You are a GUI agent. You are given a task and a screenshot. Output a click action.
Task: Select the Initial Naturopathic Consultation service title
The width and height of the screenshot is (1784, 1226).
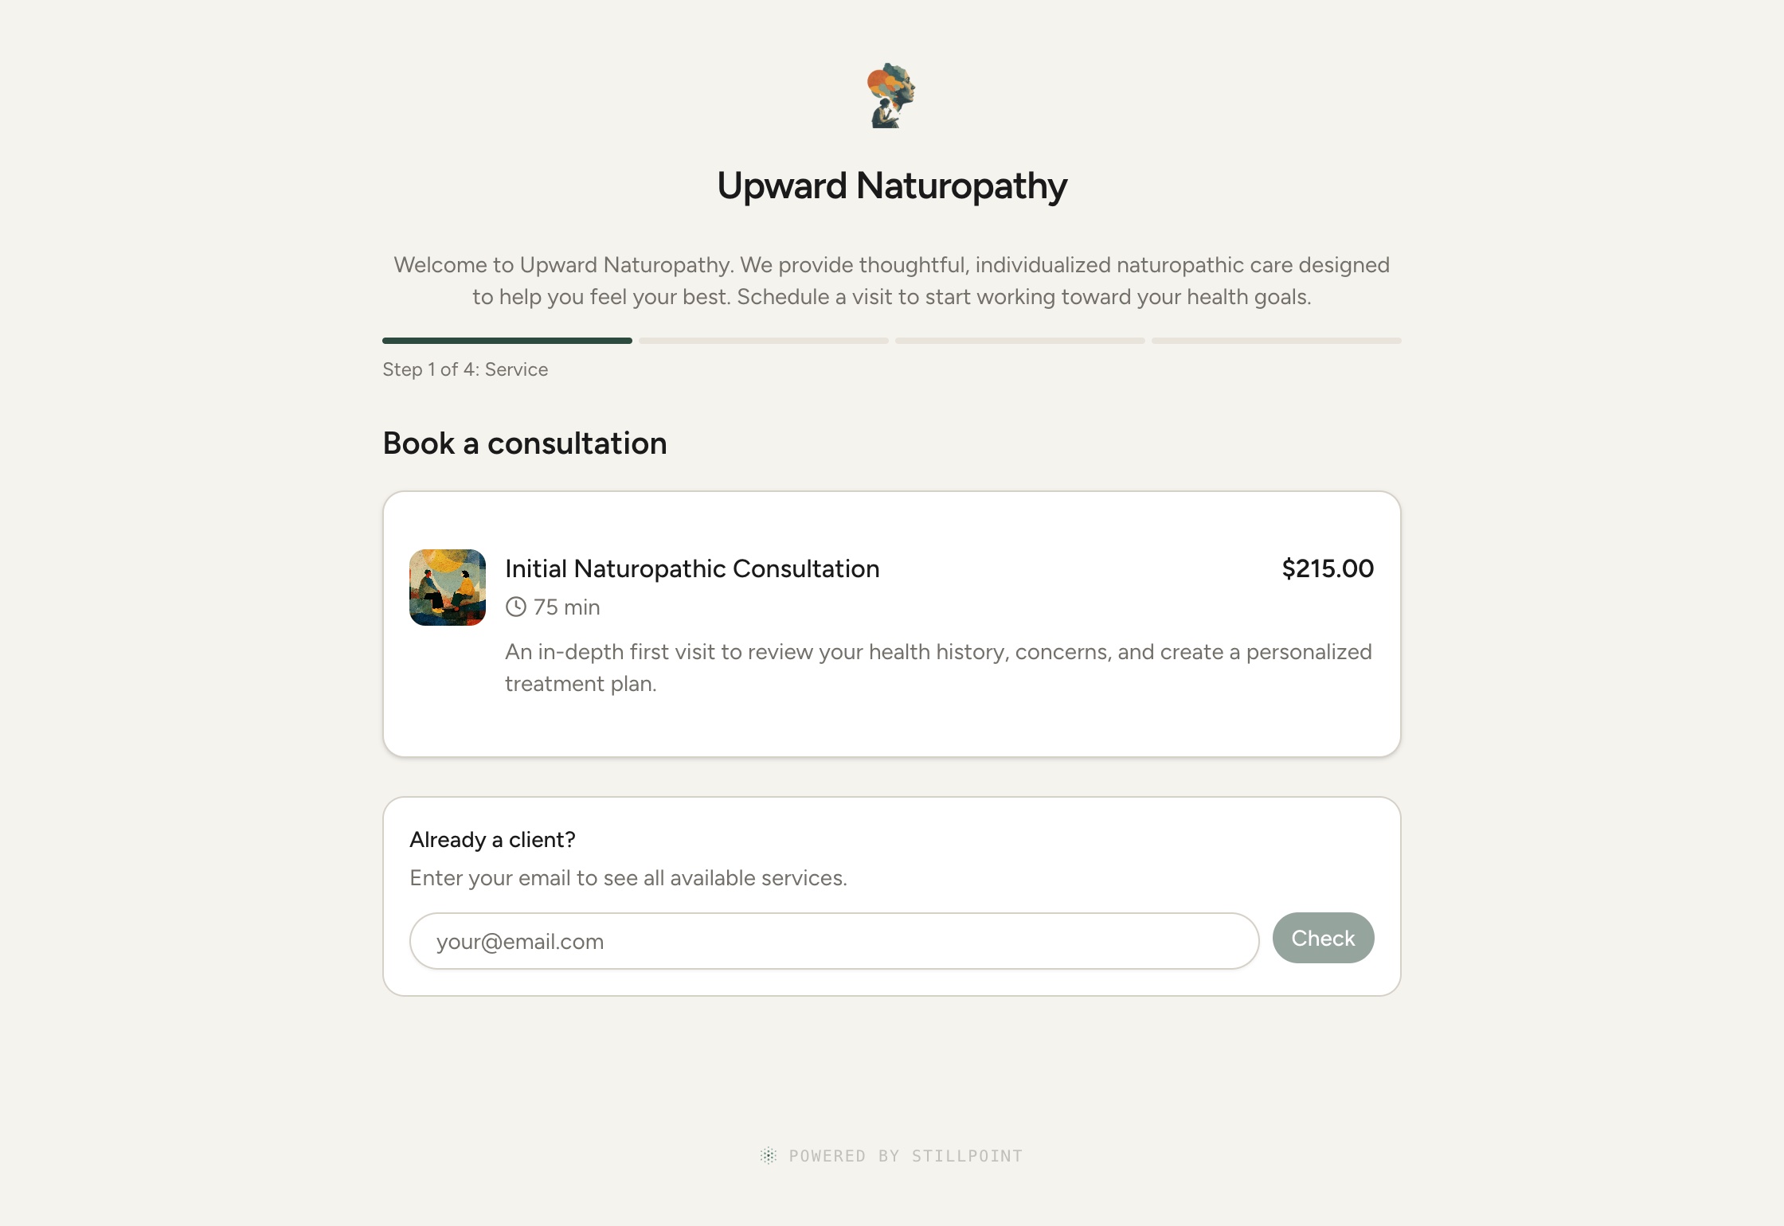[x=692, y=568]
